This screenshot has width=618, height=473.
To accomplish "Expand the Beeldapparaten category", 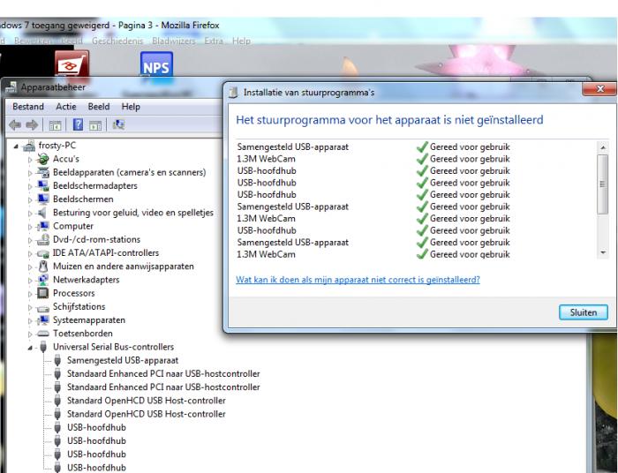I will [30, 173].
